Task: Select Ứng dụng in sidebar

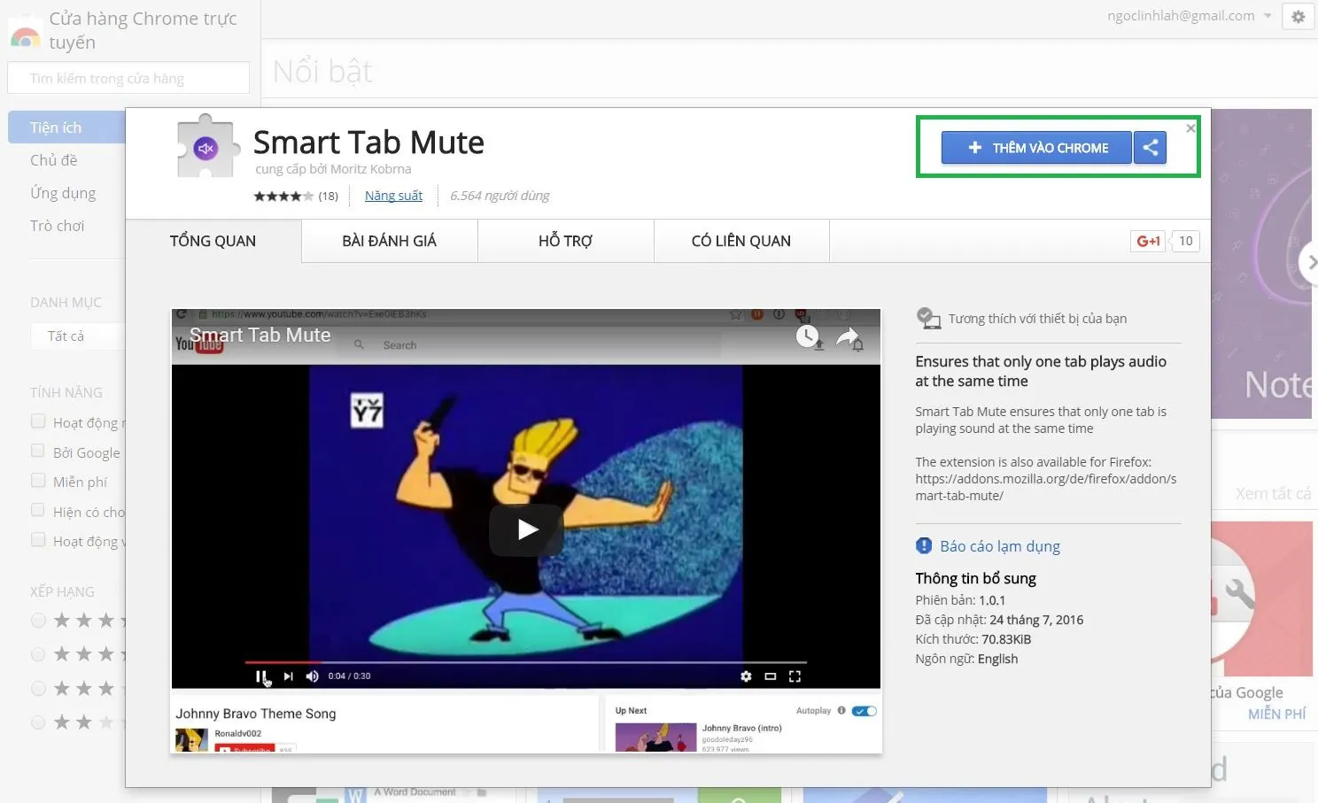Action: pos(63,193)
